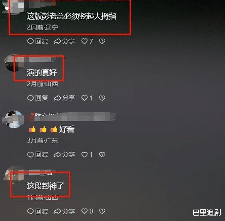Viewport: 225px width, 221px height.
Task: Share the 演的真好 comment
Action: [x=64, y=98]
